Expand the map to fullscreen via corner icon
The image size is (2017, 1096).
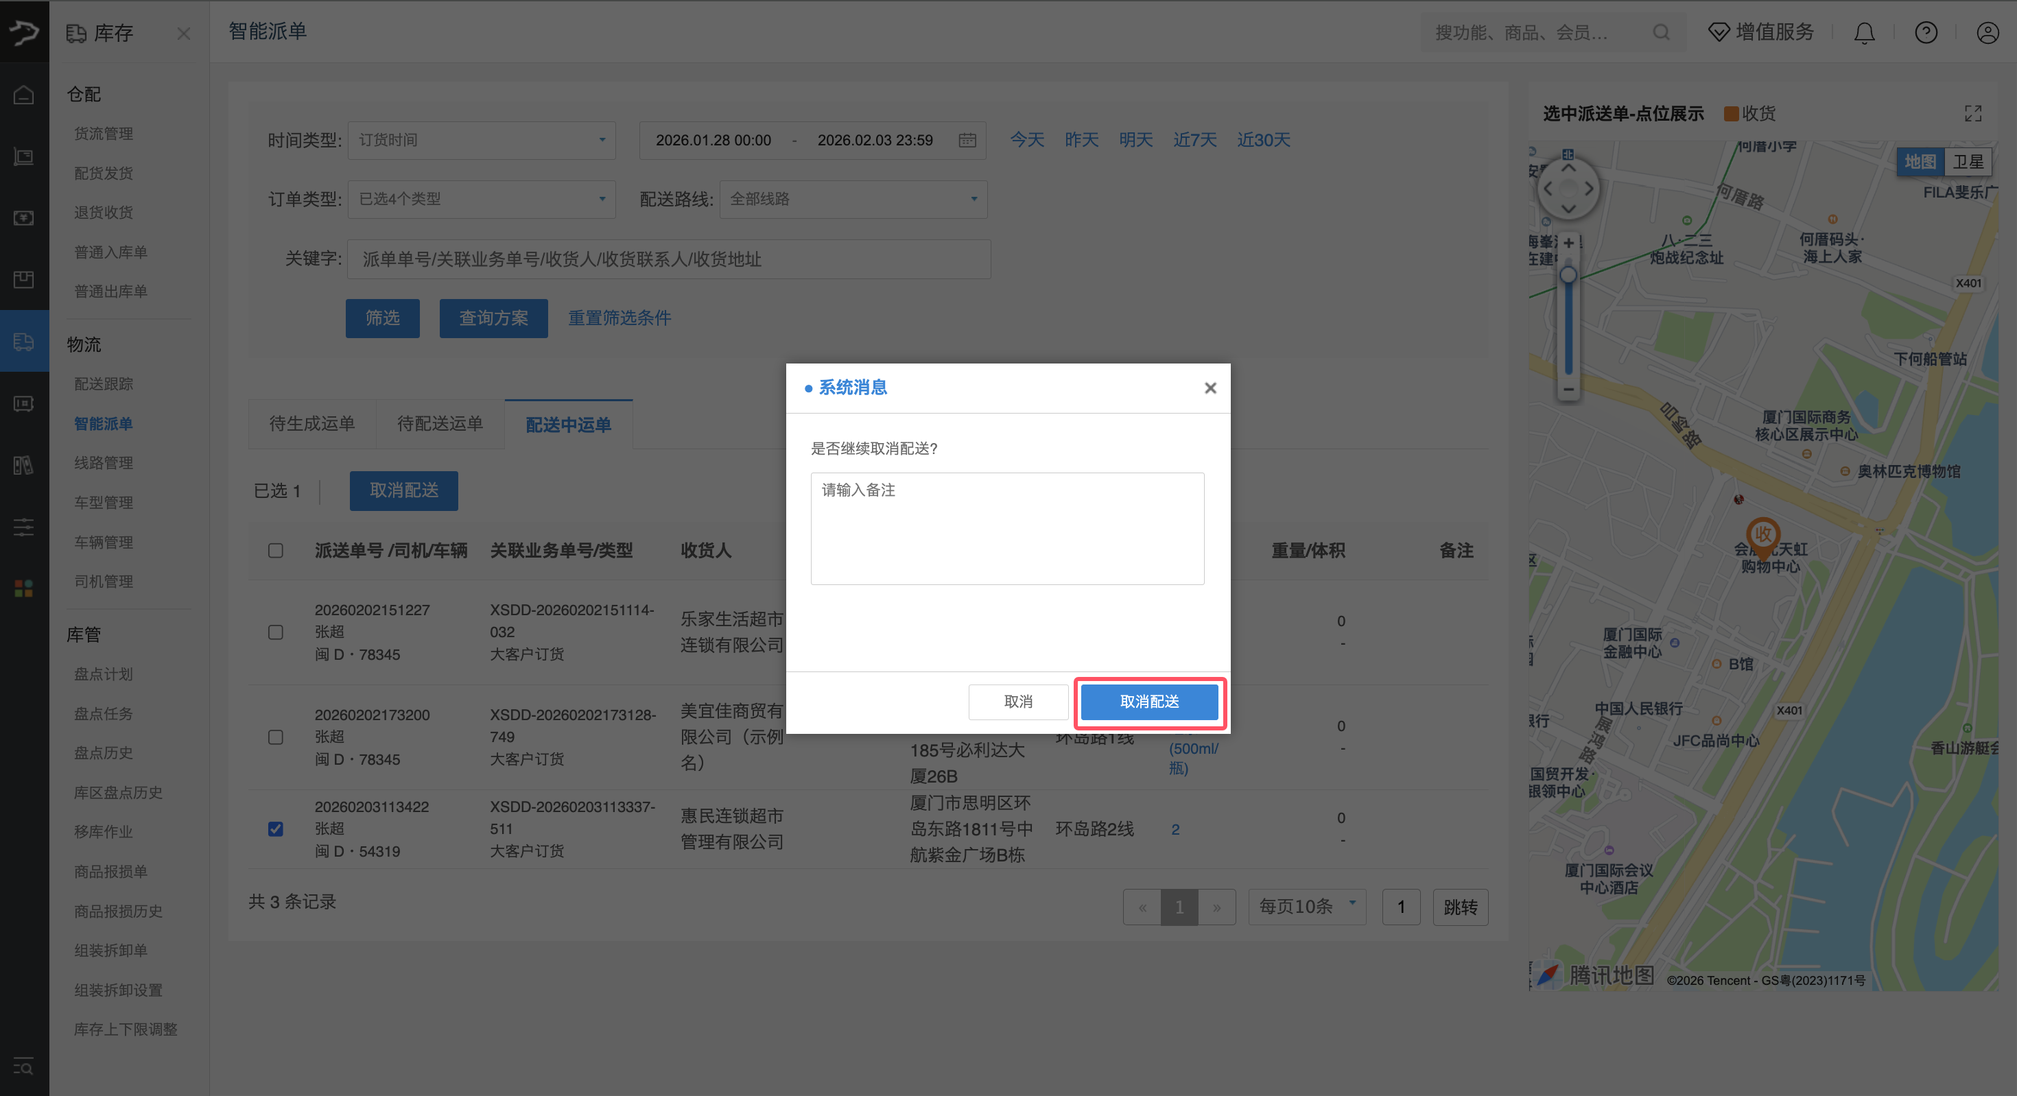coord(1973,112)
